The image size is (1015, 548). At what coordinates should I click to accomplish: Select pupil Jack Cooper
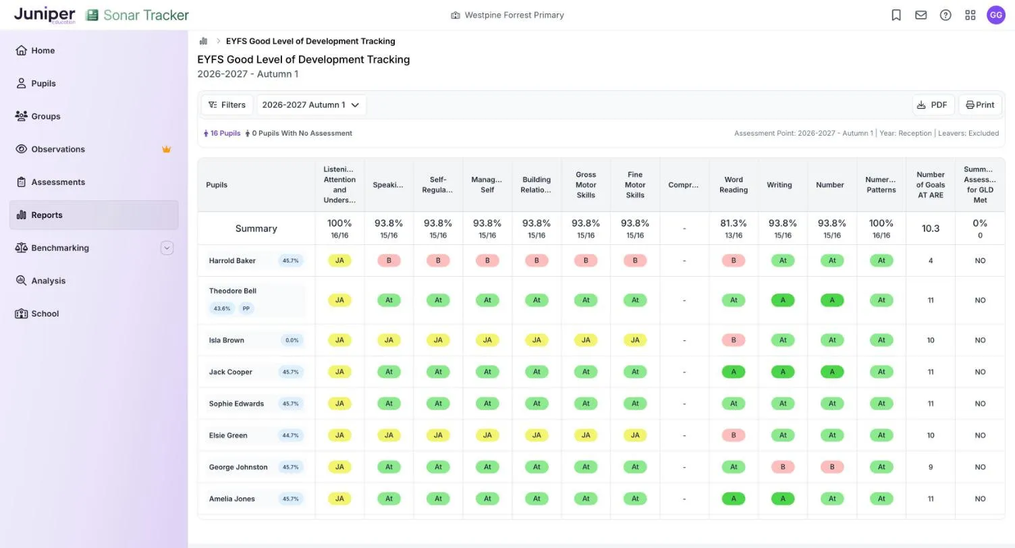pos(230,372)
